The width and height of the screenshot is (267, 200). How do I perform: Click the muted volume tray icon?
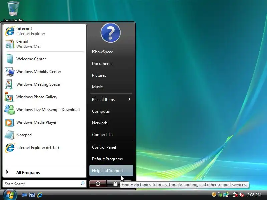[241, 194]
